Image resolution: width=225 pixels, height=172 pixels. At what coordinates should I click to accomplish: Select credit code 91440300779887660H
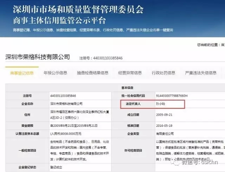pyautogui.click(x=172, y=96)
